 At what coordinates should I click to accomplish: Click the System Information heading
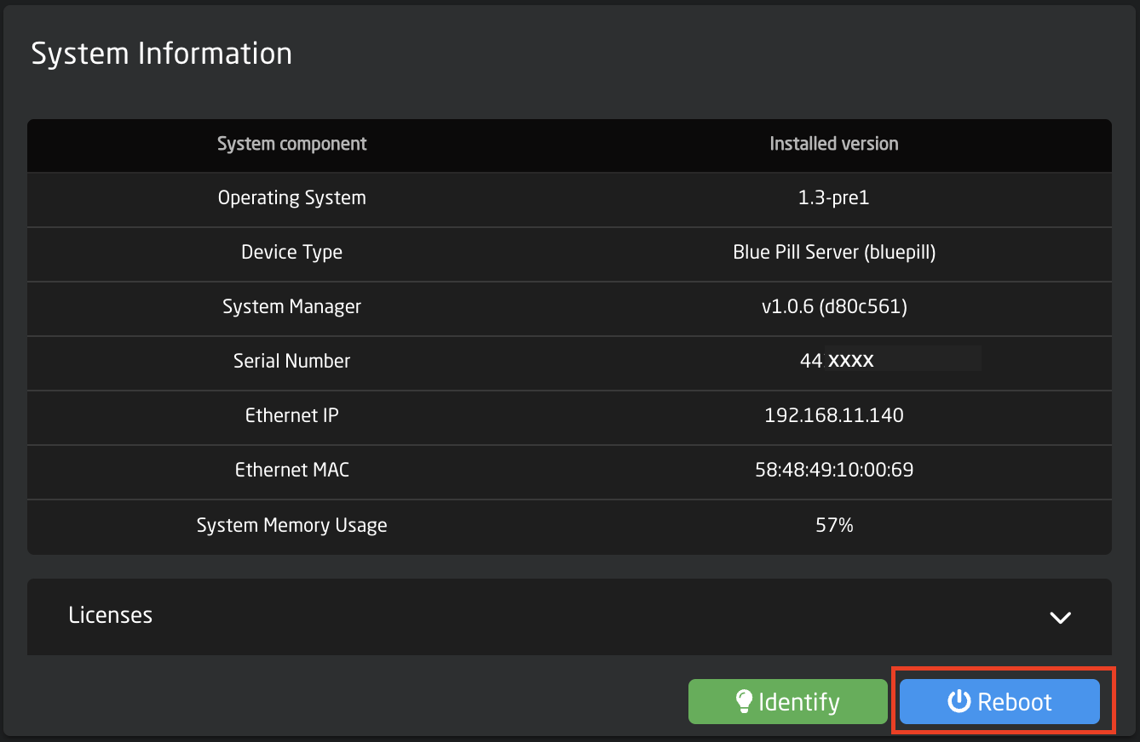(162, 54)
